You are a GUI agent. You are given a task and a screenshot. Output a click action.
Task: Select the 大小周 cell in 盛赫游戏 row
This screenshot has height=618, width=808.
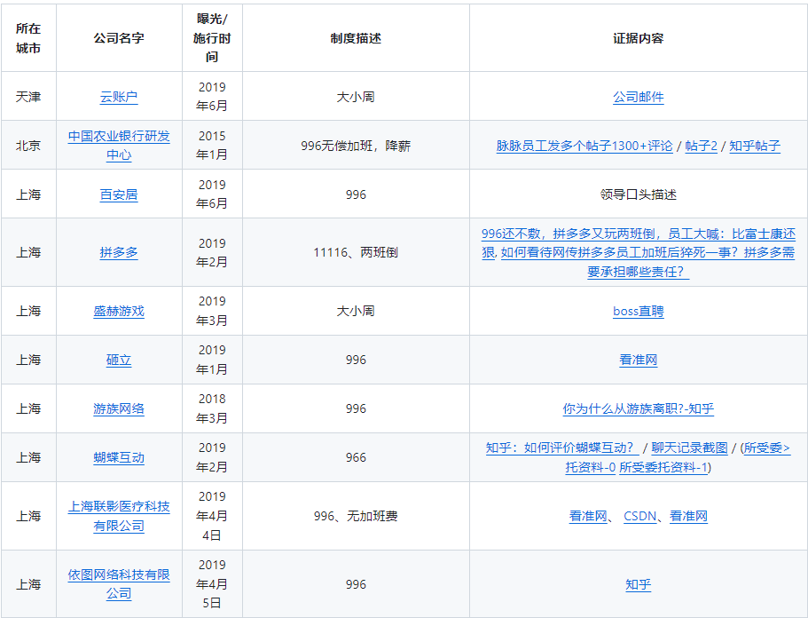pos(356,311)
